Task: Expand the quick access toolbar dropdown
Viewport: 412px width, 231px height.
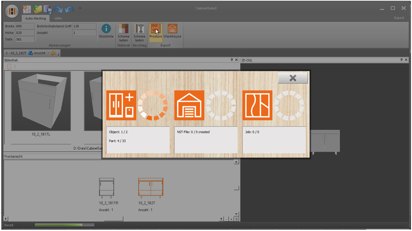Action: click(80, 8)
